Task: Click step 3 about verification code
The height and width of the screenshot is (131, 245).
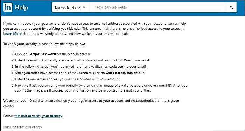Action: coord(79,67)
